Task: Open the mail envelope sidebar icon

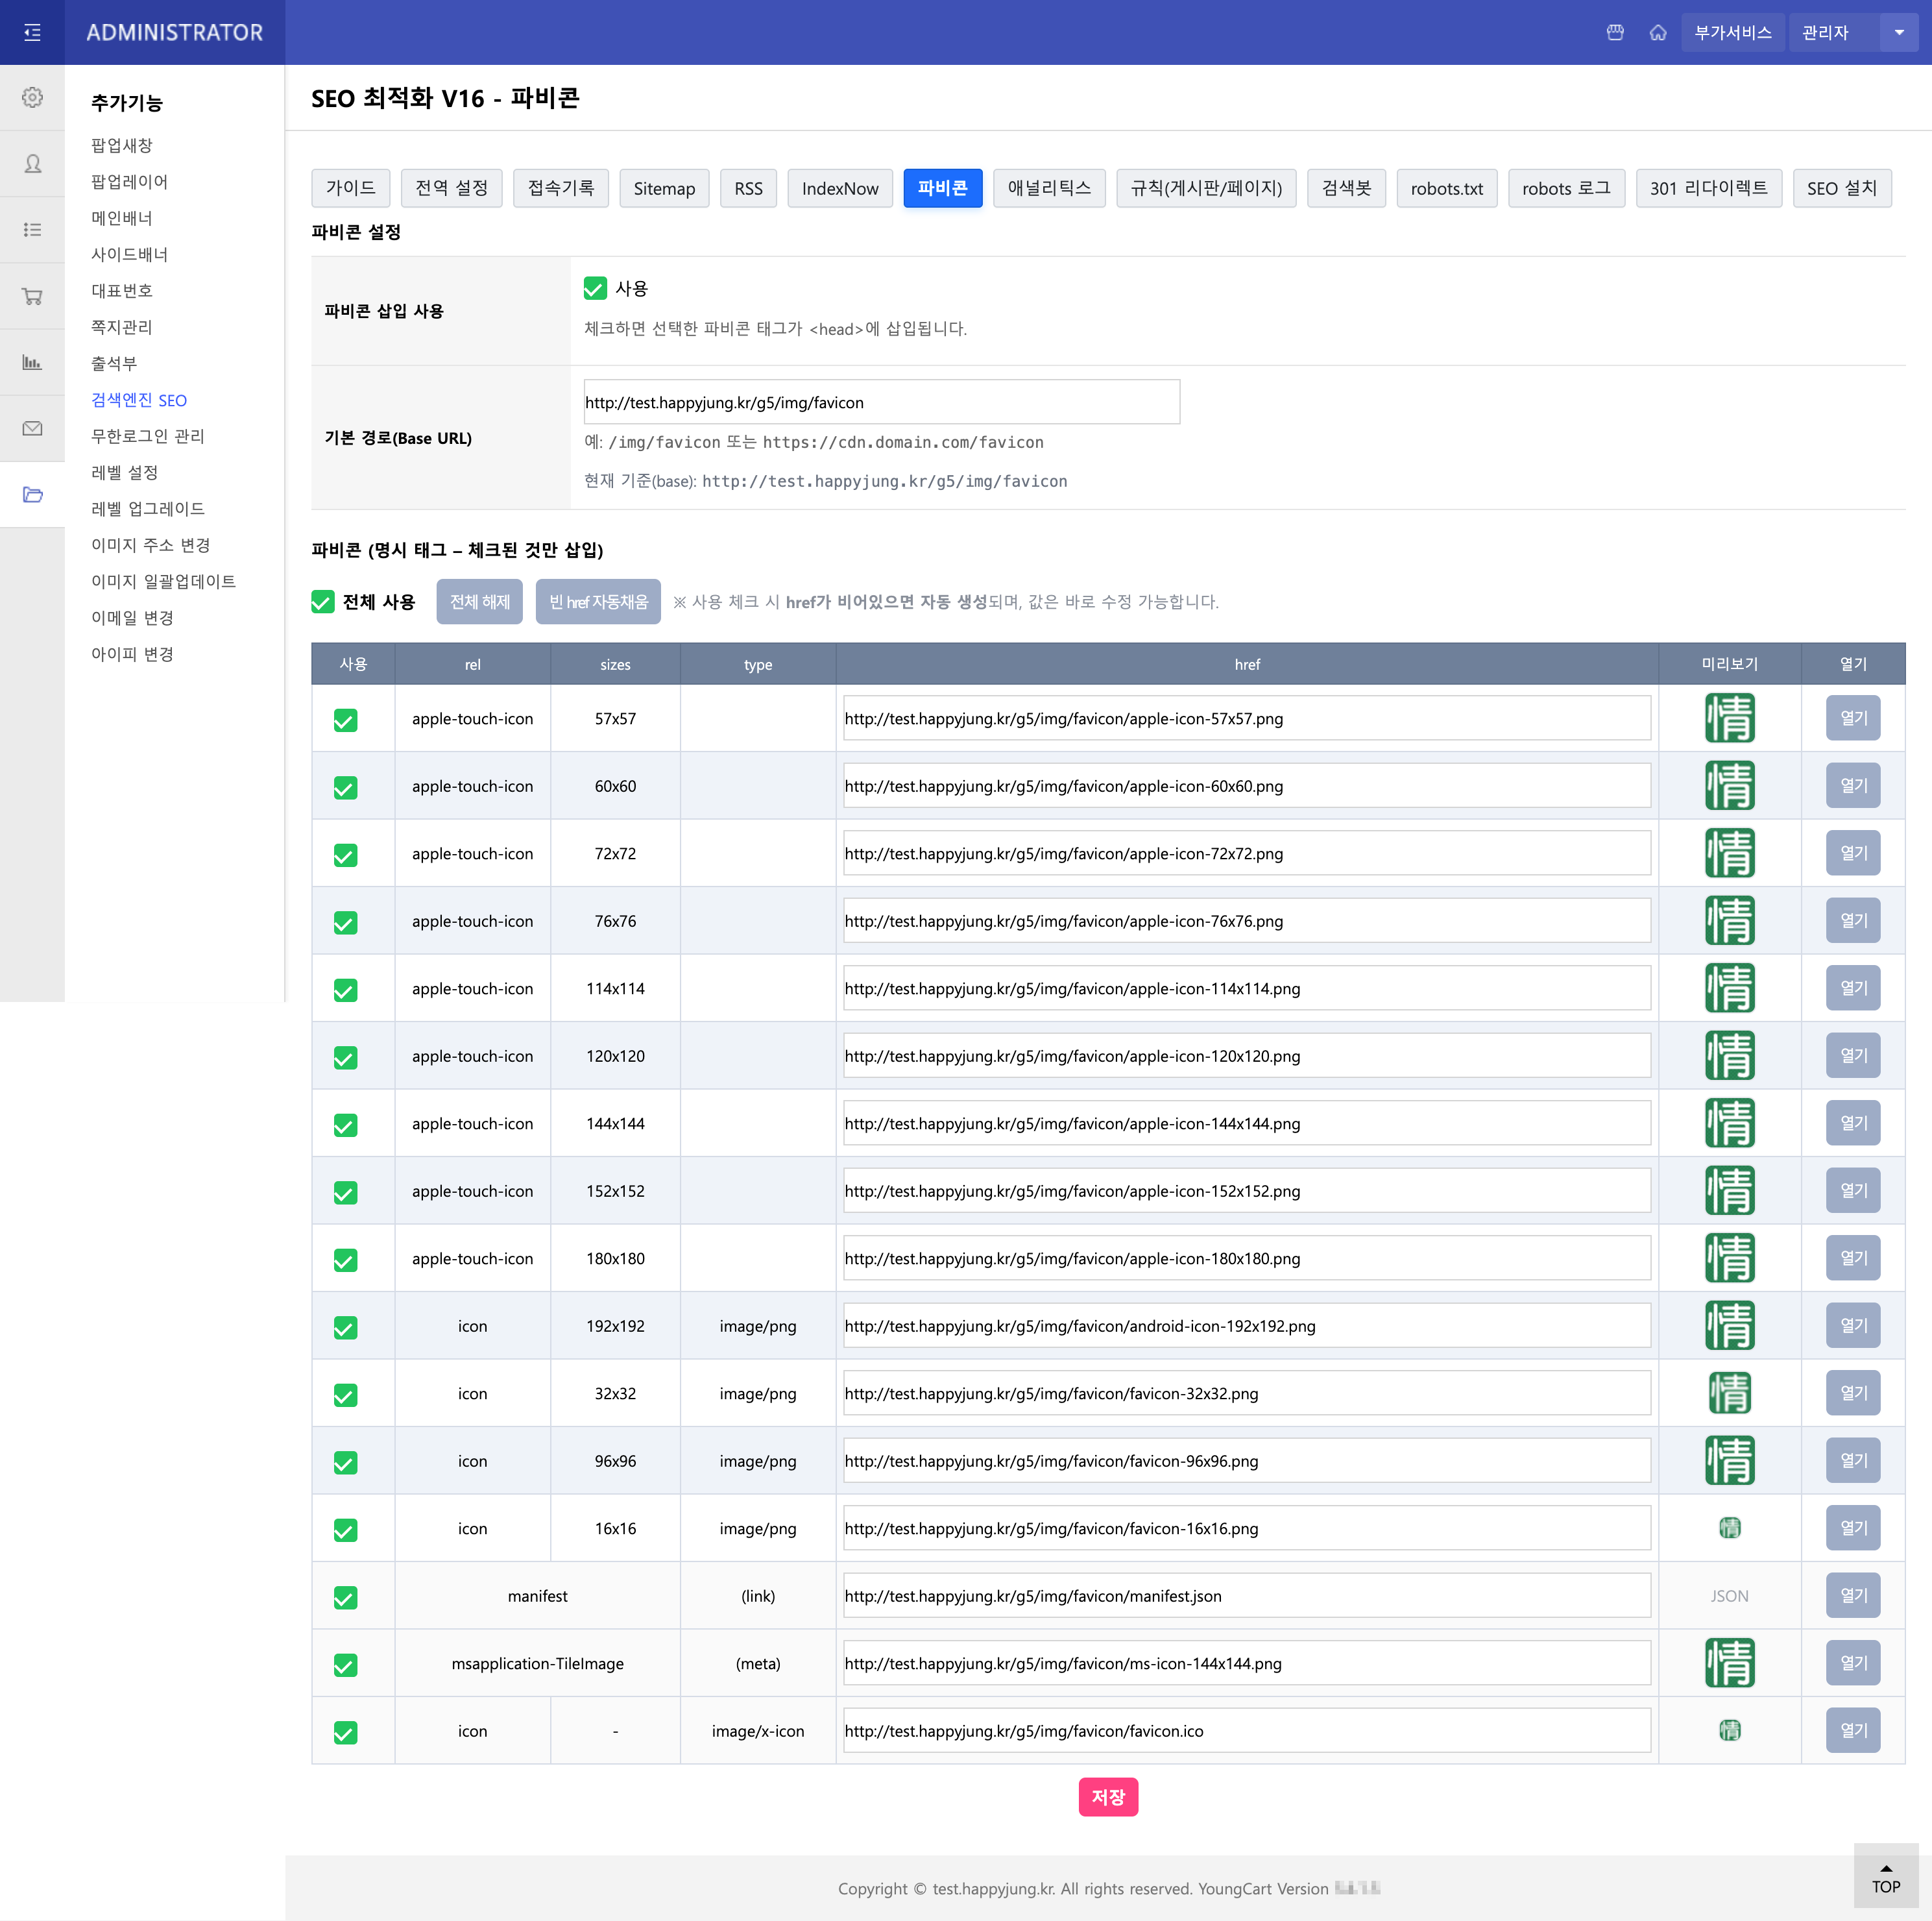Action: (x=32, y=428)
